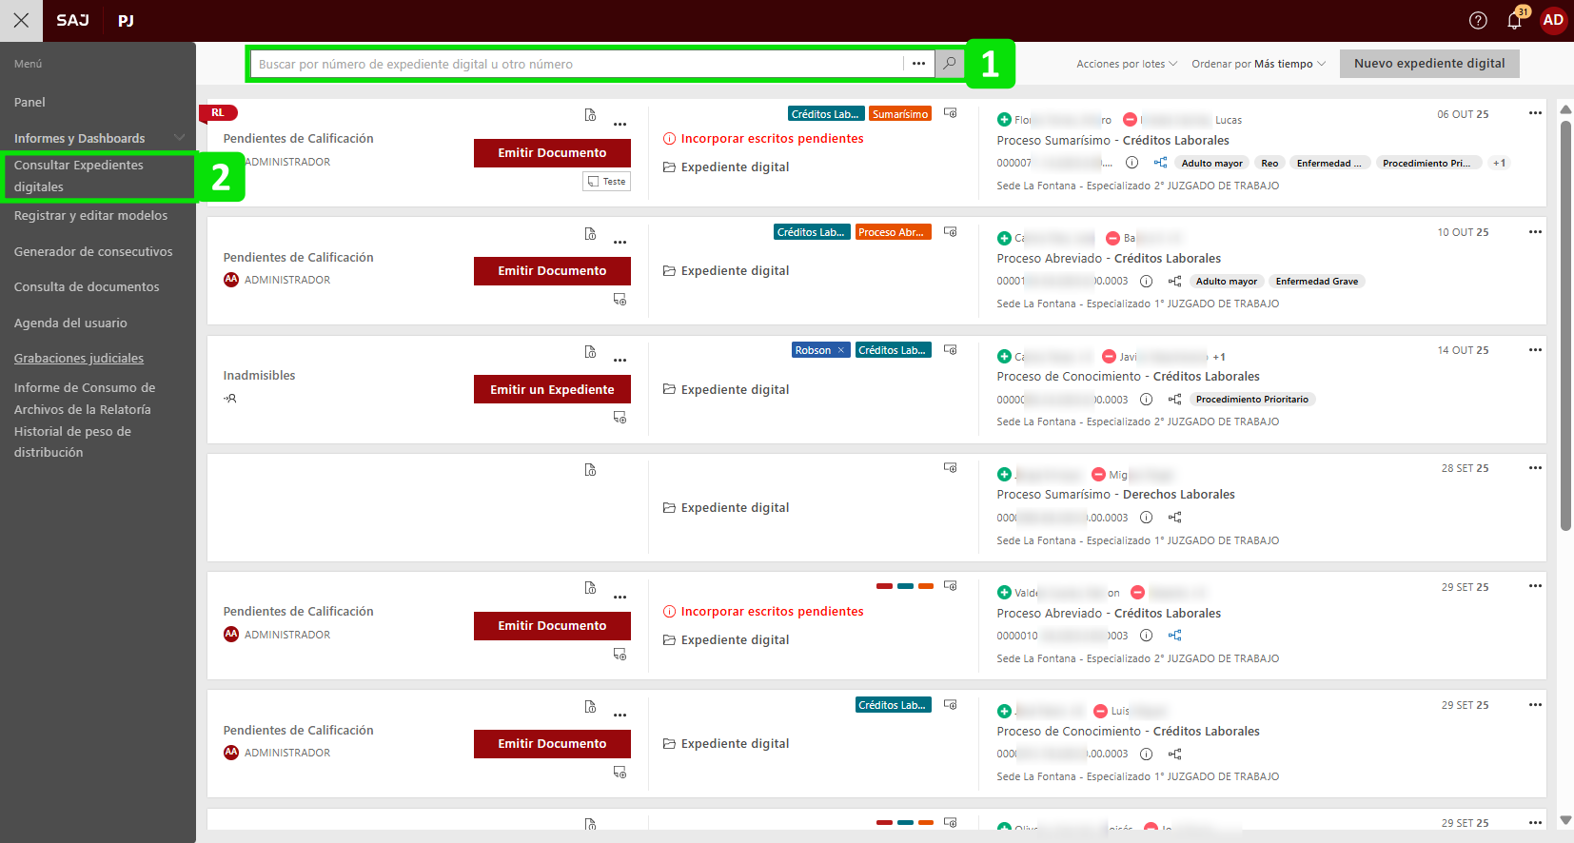Open three-dot menu beside 06 OUT 25

pos(1534,113)
